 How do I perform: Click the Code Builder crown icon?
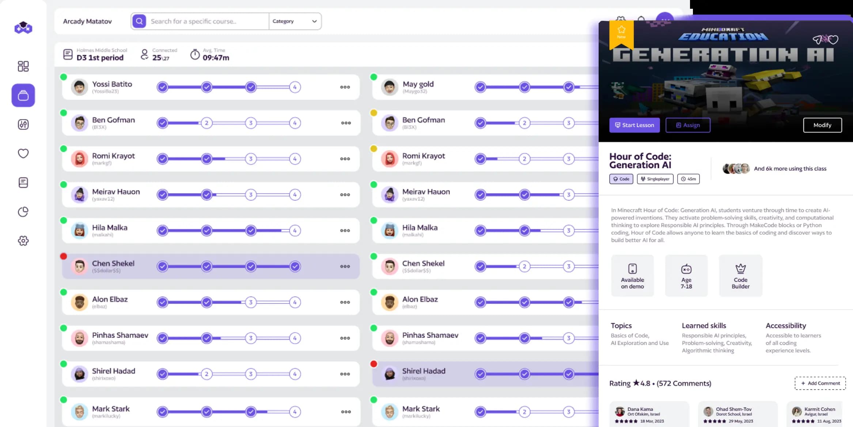coord(740,269)
